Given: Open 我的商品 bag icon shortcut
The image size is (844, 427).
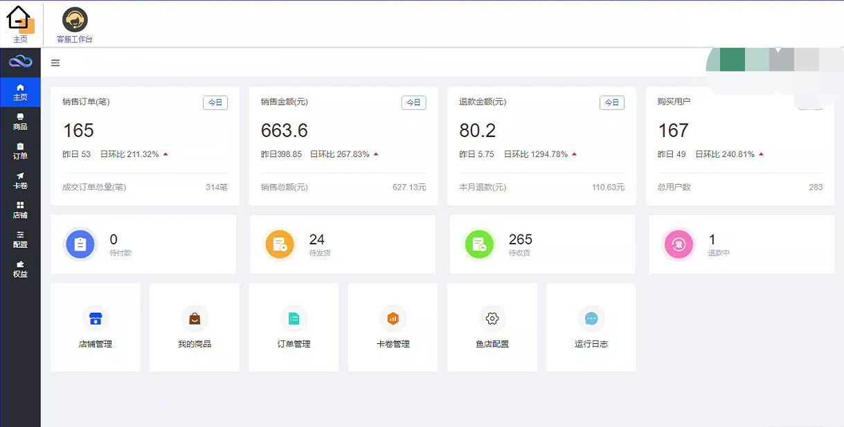Looking at the screenshot, I should (x=195, y=318).
